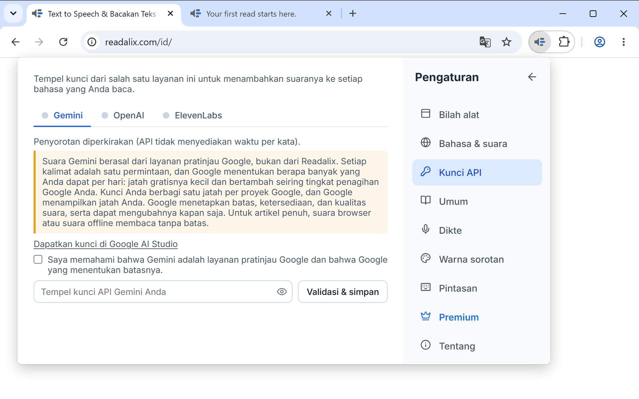
Task: Switch to the ElevenLabs tab
Action: point(192,115)
